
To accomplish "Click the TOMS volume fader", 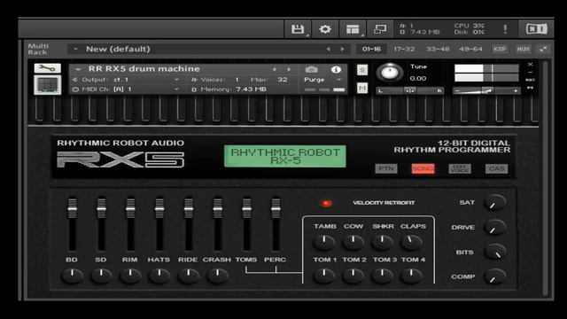I will pos(246,208).
